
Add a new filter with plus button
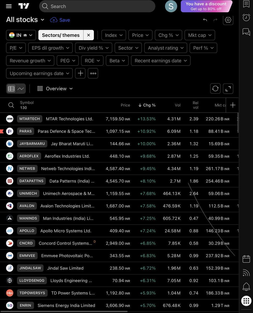[80, 74]
